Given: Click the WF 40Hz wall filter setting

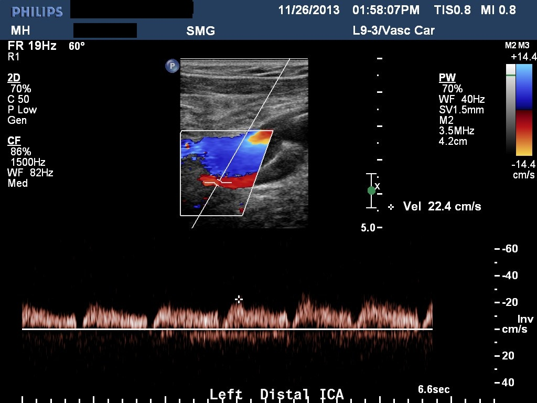Looking at the screenshot, I should click(461, 99).
